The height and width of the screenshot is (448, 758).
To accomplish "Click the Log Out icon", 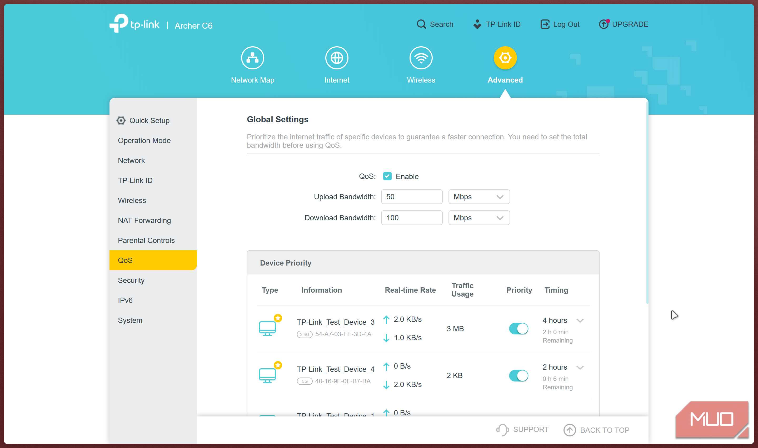I will click(x=545, y=24).
